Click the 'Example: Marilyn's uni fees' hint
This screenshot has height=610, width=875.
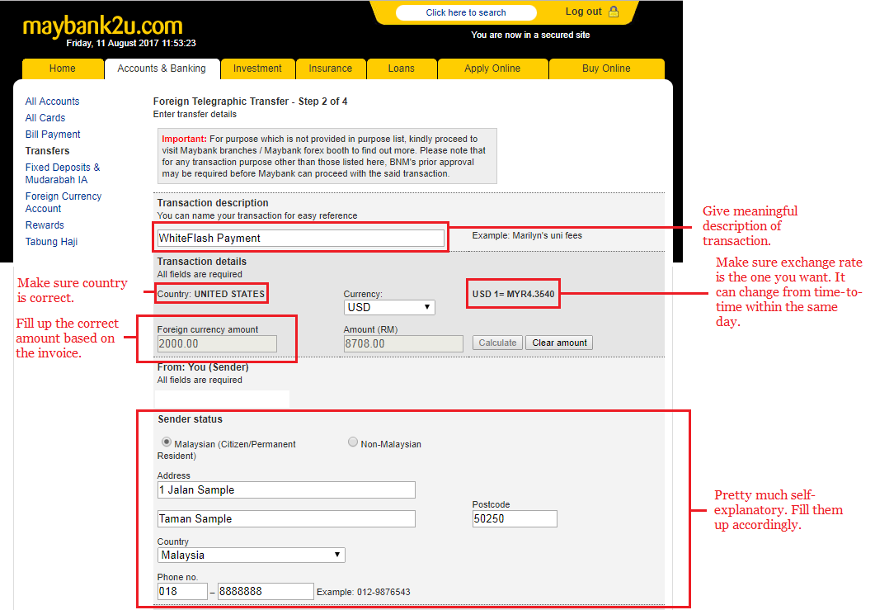point(527,236)
